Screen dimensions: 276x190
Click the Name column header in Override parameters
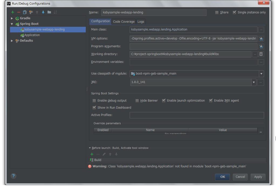150,130
